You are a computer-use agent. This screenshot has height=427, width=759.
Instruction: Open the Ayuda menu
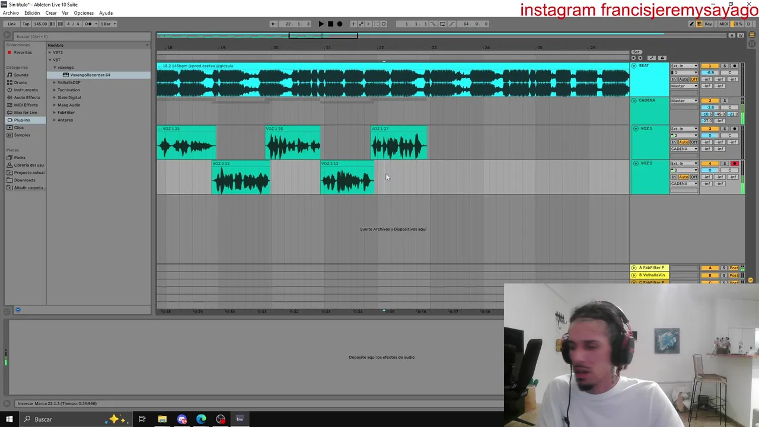106,13
